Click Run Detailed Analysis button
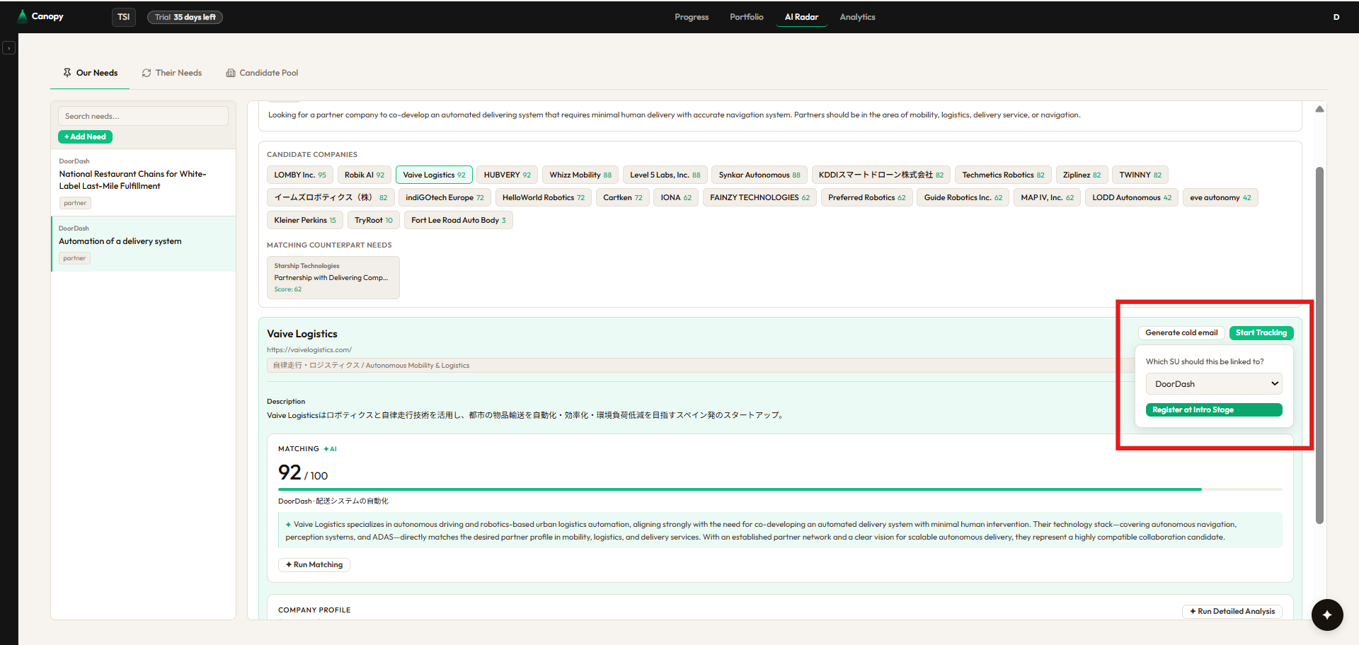This screenshot has height=645, width=1359. pos(1232,611)
